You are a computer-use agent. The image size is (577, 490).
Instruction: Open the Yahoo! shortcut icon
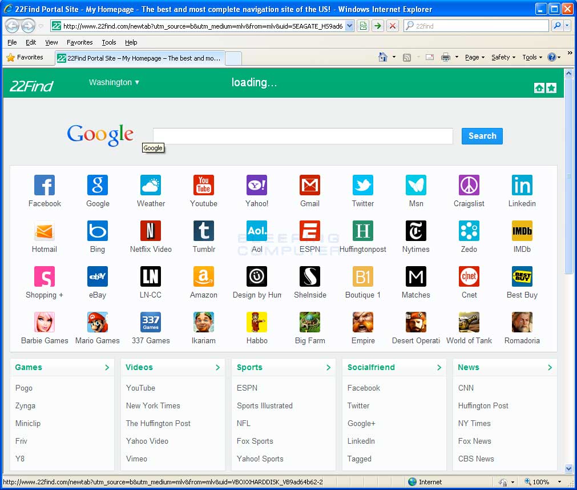(256, 185)
